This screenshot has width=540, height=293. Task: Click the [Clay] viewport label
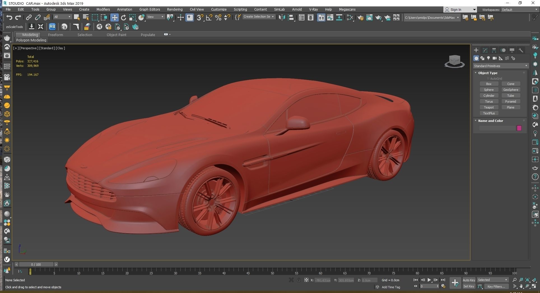coord(60,48)
